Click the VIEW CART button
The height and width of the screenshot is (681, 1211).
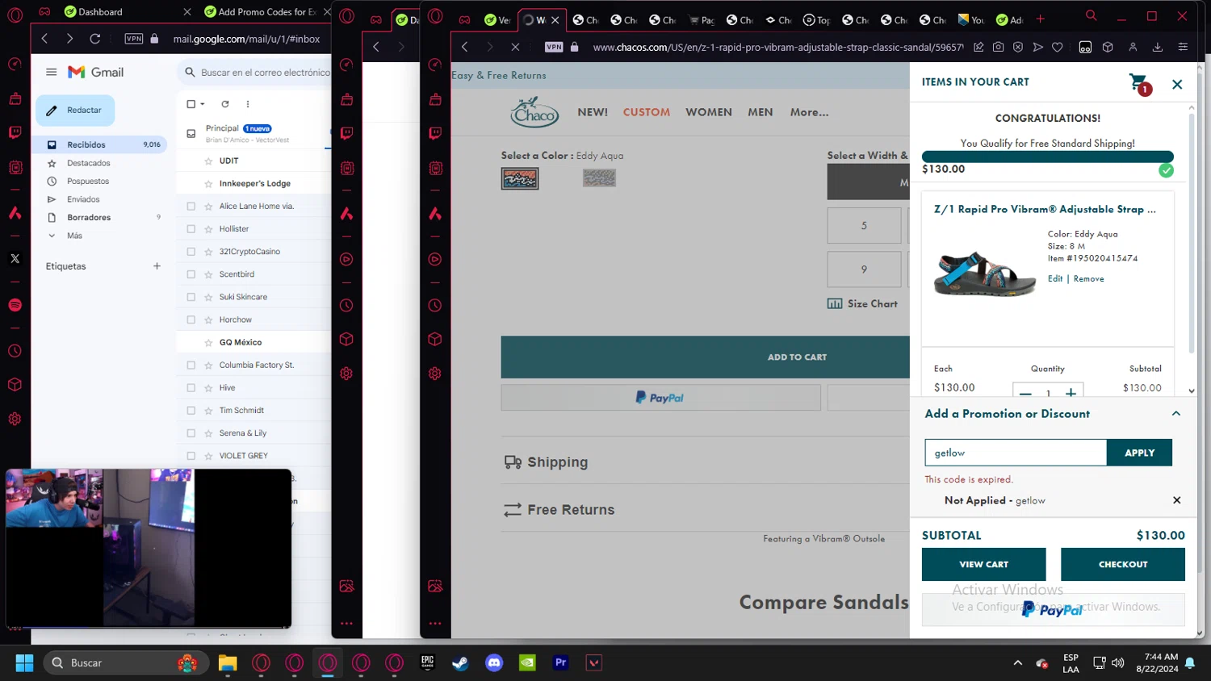[983, 564]
